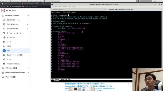Viewport: 163px width, 91px height.
Task: Launch terminal from the bottom dock
Action: pos(75,89)
